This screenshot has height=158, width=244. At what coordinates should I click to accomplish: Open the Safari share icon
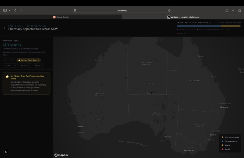[x=227, y=10]
